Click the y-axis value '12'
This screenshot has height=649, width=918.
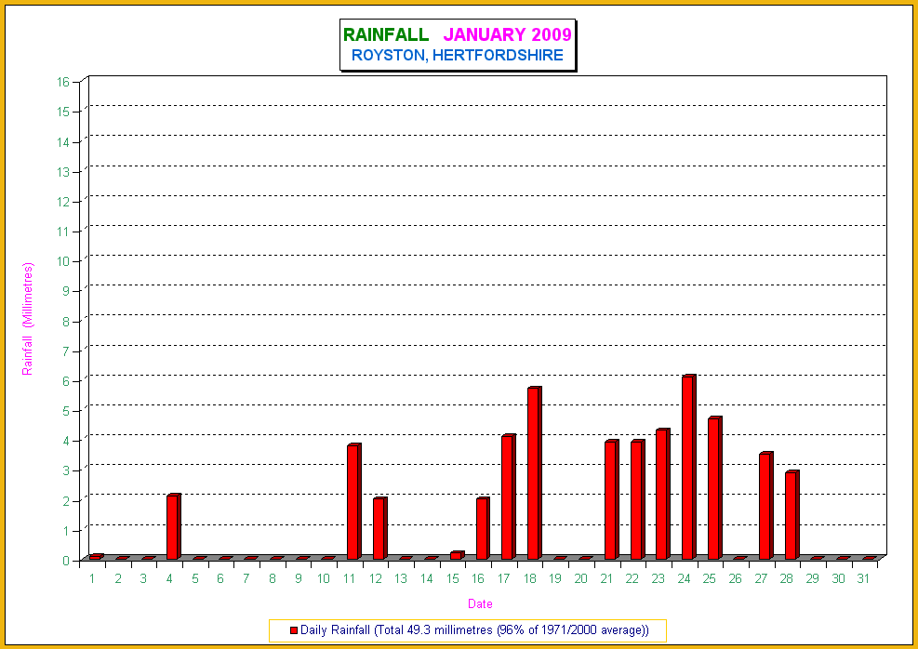pyautogui.click(x=63, y=202)
